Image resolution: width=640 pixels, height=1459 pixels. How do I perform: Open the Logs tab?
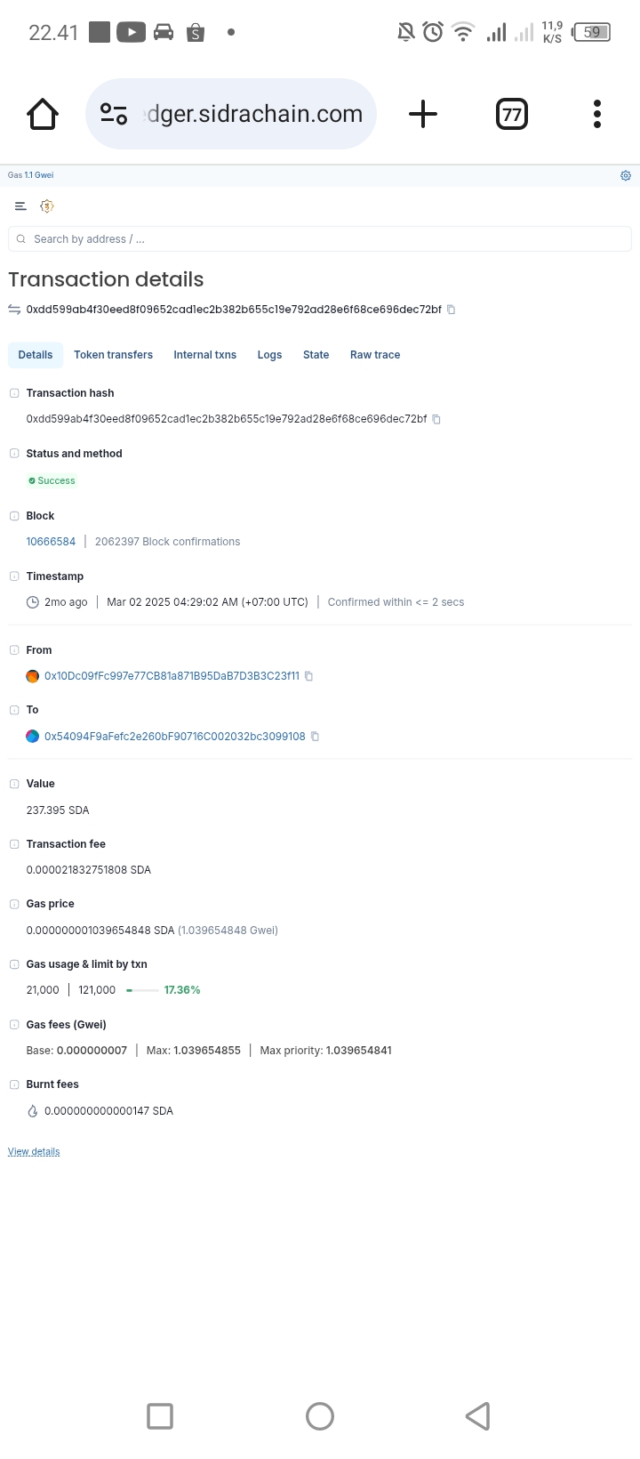[x=269, y=355]
